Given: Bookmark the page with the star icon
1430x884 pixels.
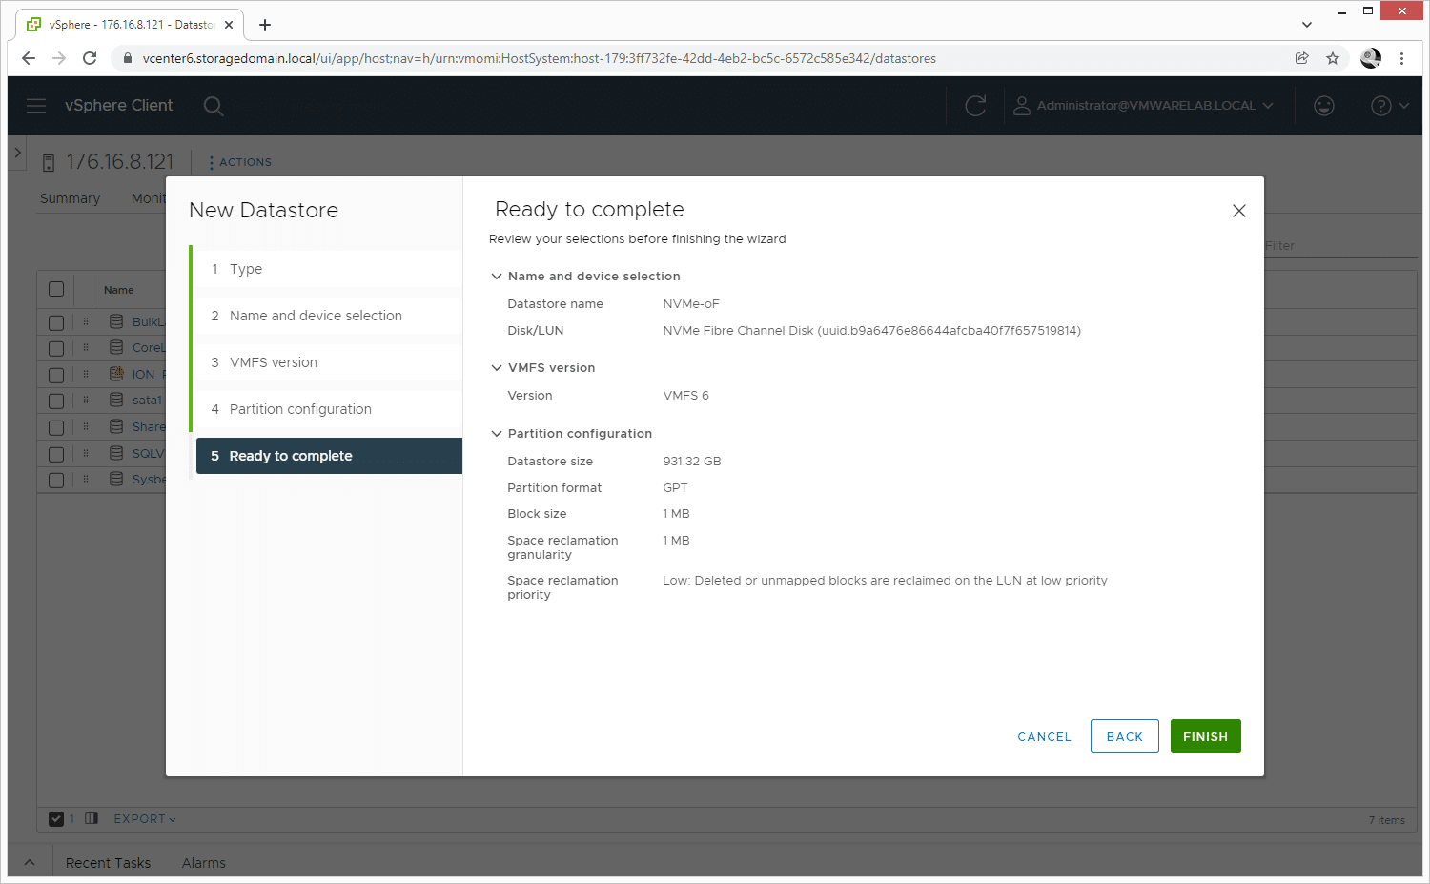Looking at the screenshot, I should (1333, 58).
